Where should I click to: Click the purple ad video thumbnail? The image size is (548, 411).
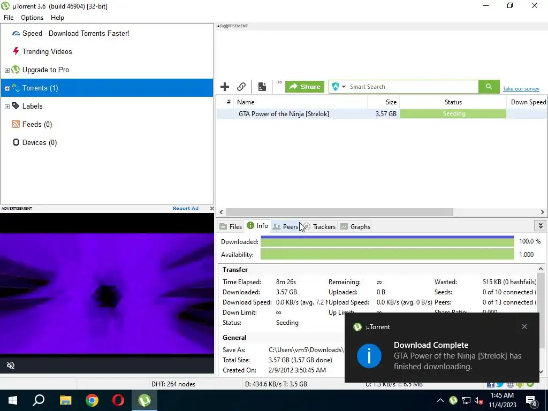pyautogui.click(x=106, y=294)
